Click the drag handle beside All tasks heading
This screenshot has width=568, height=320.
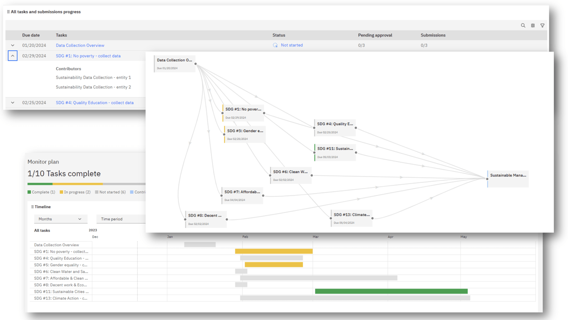coord(8,12)
